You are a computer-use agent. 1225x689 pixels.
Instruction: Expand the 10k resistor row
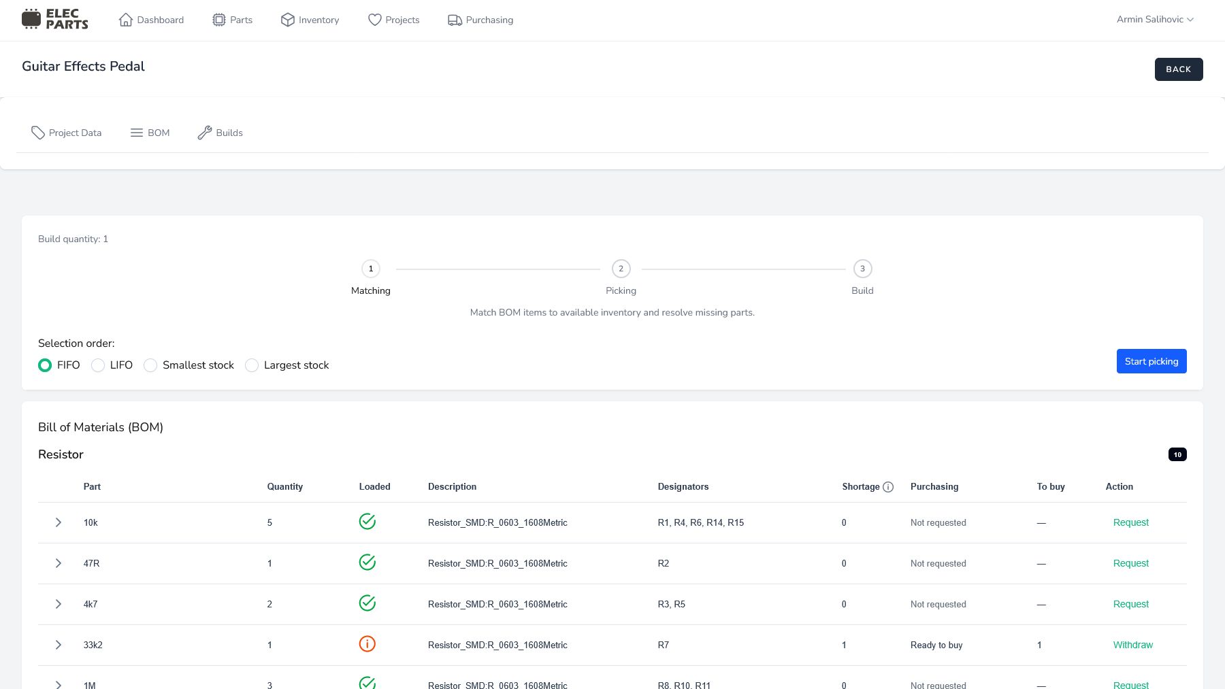coord(59,522)
